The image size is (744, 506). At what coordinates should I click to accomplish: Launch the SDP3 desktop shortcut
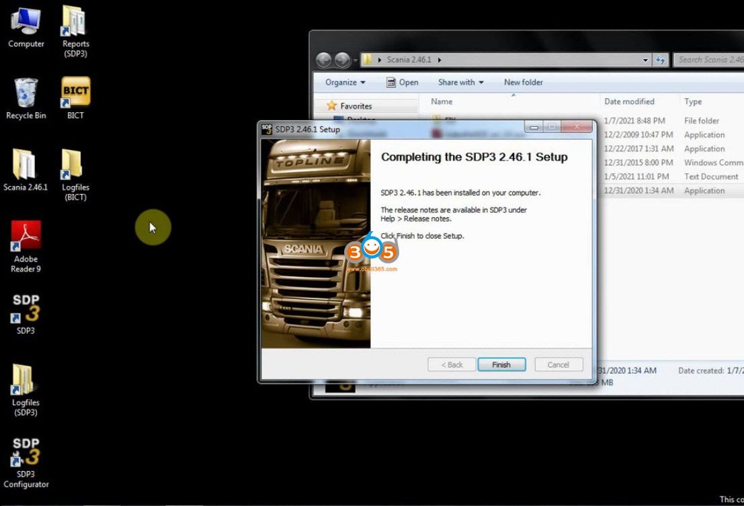tap(26, 314)
